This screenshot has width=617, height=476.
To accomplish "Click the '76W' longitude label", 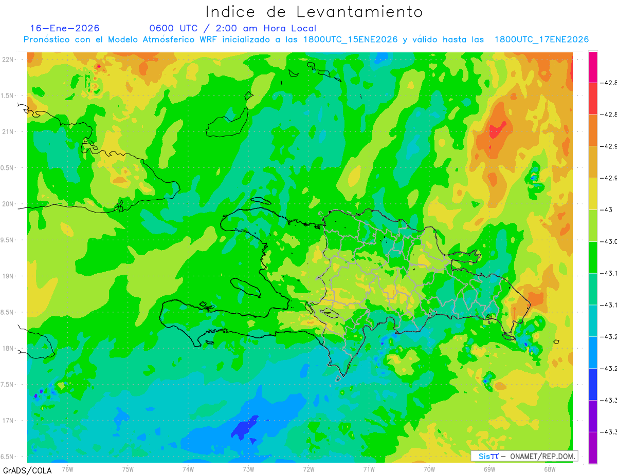I will point(67,468).
